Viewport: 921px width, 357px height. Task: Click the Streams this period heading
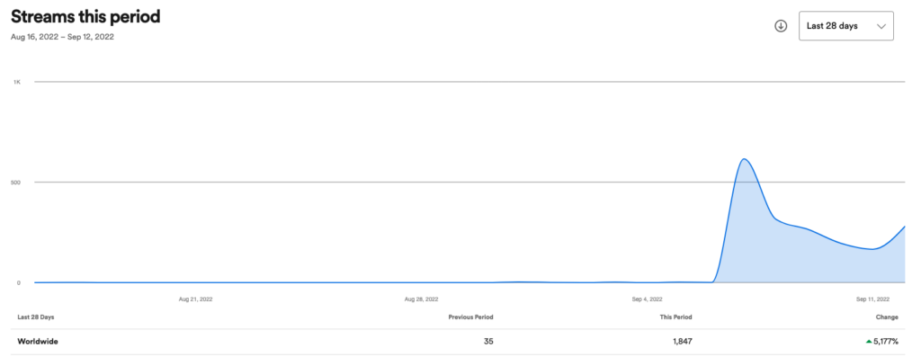(x=85, y=16)
